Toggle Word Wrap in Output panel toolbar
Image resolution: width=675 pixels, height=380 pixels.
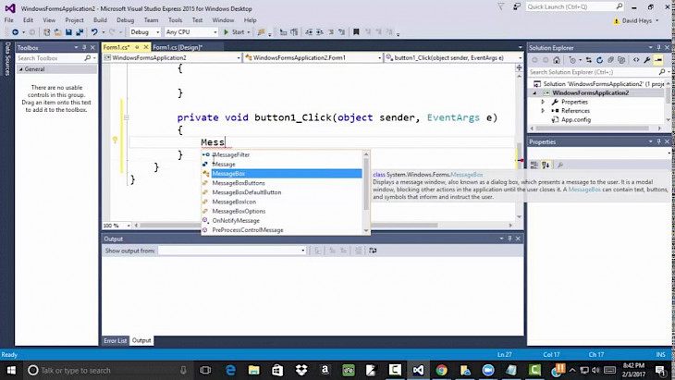373,251
